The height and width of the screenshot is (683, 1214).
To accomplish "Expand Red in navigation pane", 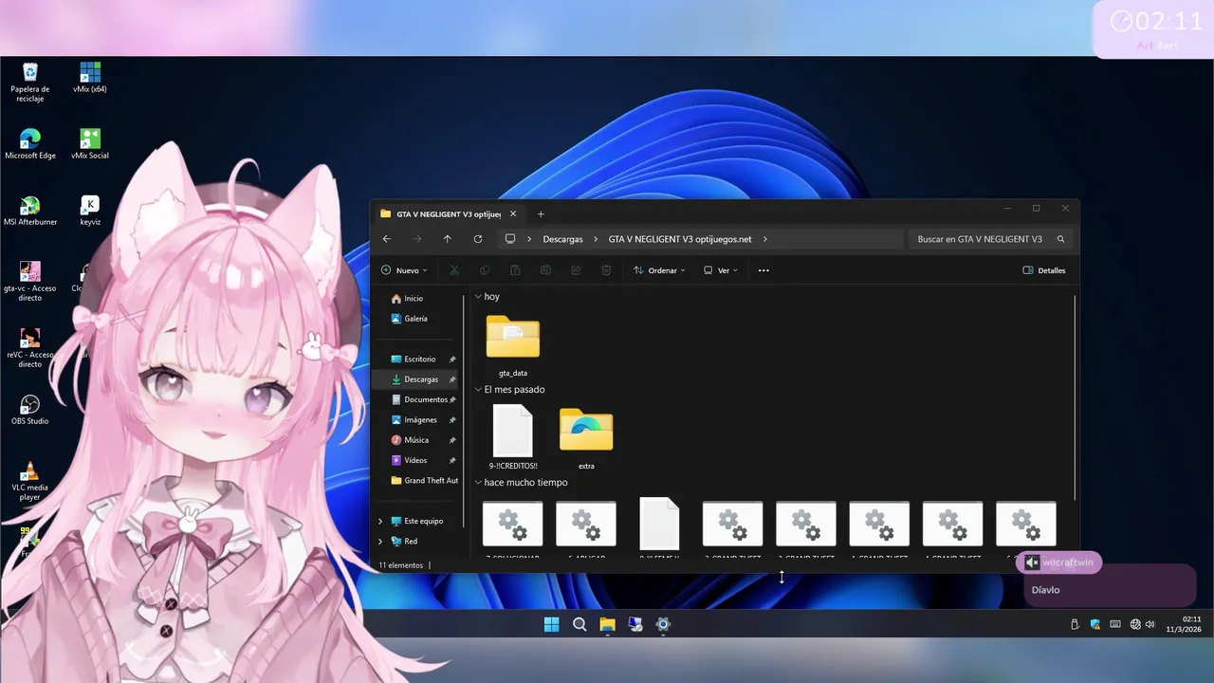I will click(x=380, y=541).
